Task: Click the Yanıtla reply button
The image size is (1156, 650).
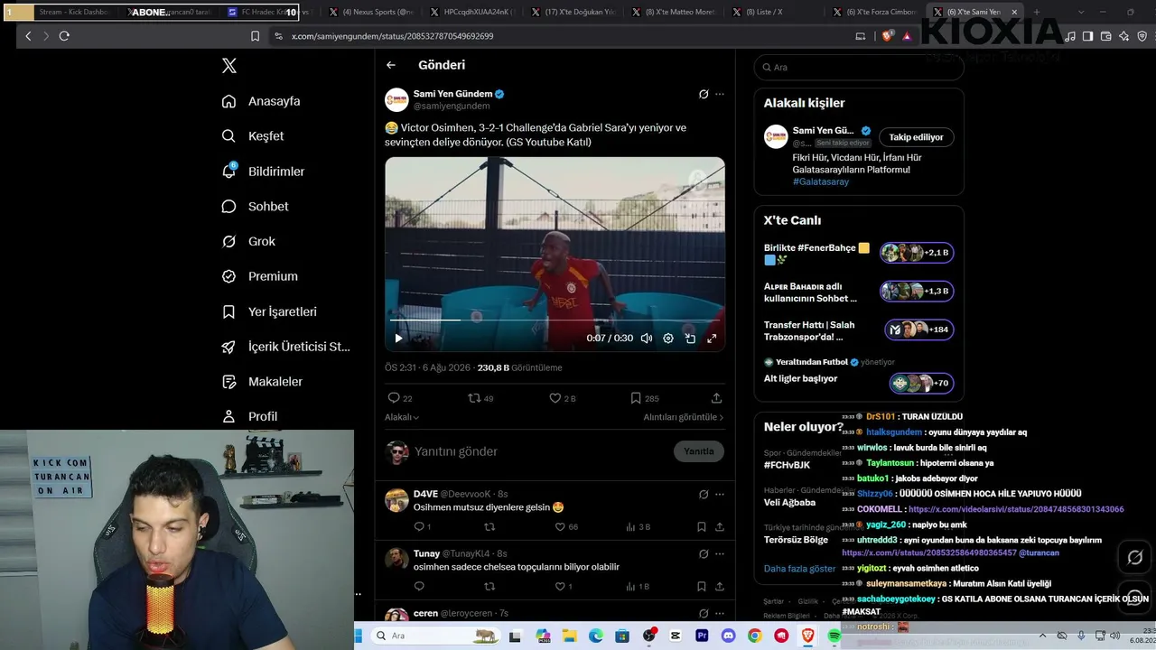Action: click(x=699, y=451)
